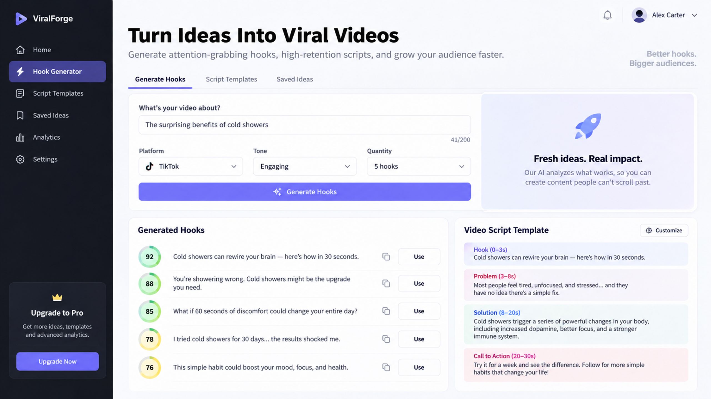Image resolution: width=711 pixels, height=399 pixels.
Task: Open the Platform dropdown showing TikTok
Action: [x=191, y=166]
